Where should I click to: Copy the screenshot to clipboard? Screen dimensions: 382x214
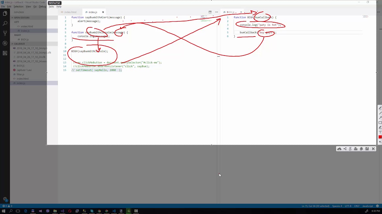[x=361, y=149]
